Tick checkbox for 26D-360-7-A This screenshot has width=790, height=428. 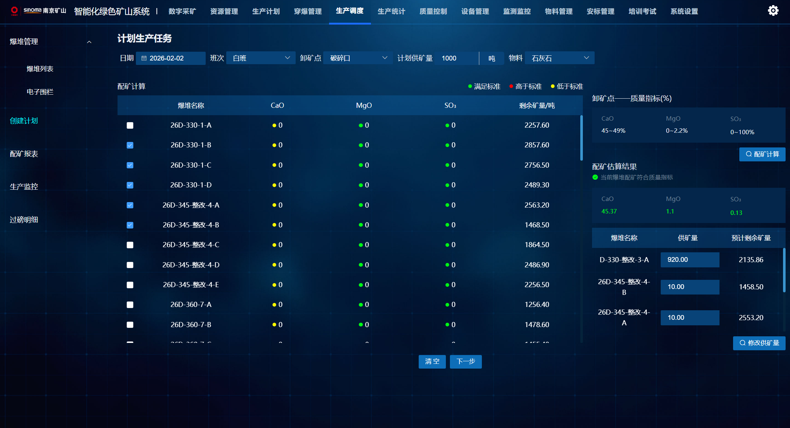(130, 305)
